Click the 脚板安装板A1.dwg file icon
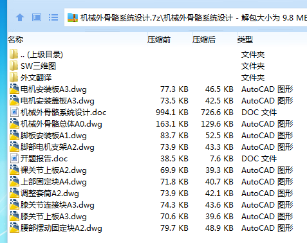Screen dimensions: 307x243 tap(14, 135)
